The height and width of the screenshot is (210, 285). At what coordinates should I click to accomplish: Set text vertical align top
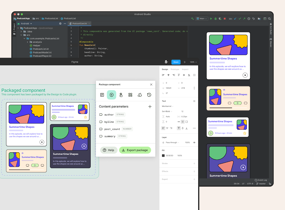(x=179, y=128)
